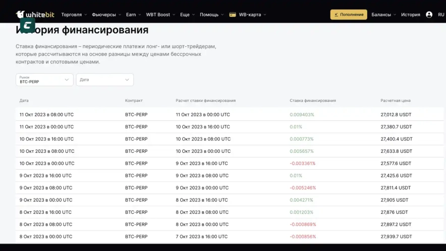The image size is (446, 251).
Task: Click the WB-карта card icon
Action: click(x=233, y=15)
